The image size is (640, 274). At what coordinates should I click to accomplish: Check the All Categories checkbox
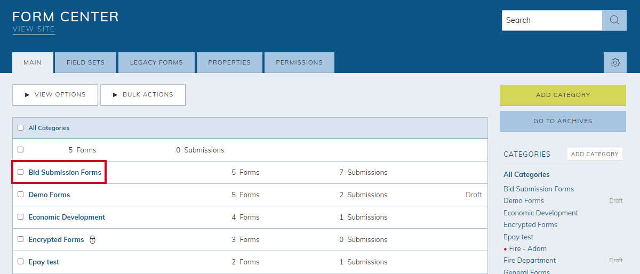pyautogui.click(x=21, y=128)
